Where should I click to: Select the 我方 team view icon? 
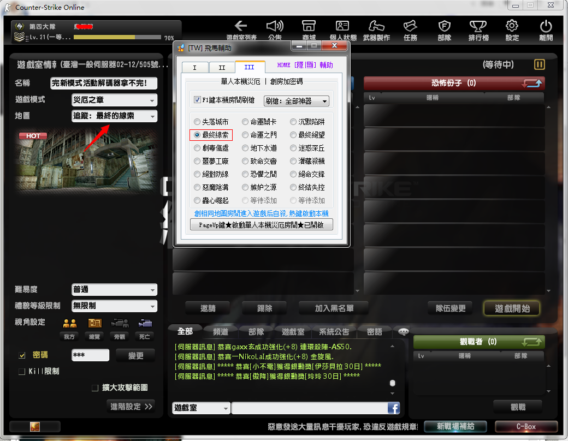[69, 323]
